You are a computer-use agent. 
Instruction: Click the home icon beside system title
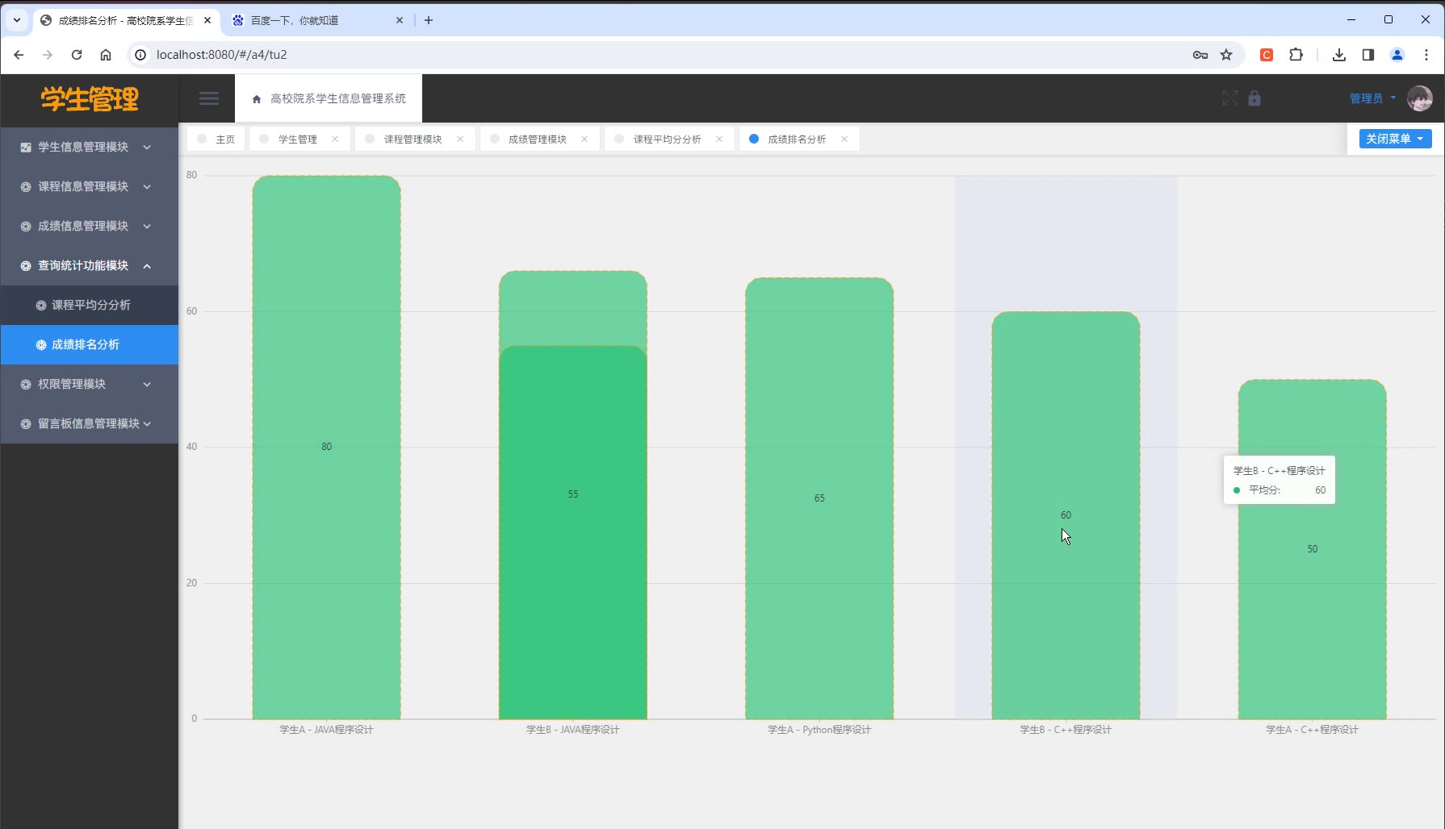257,99
